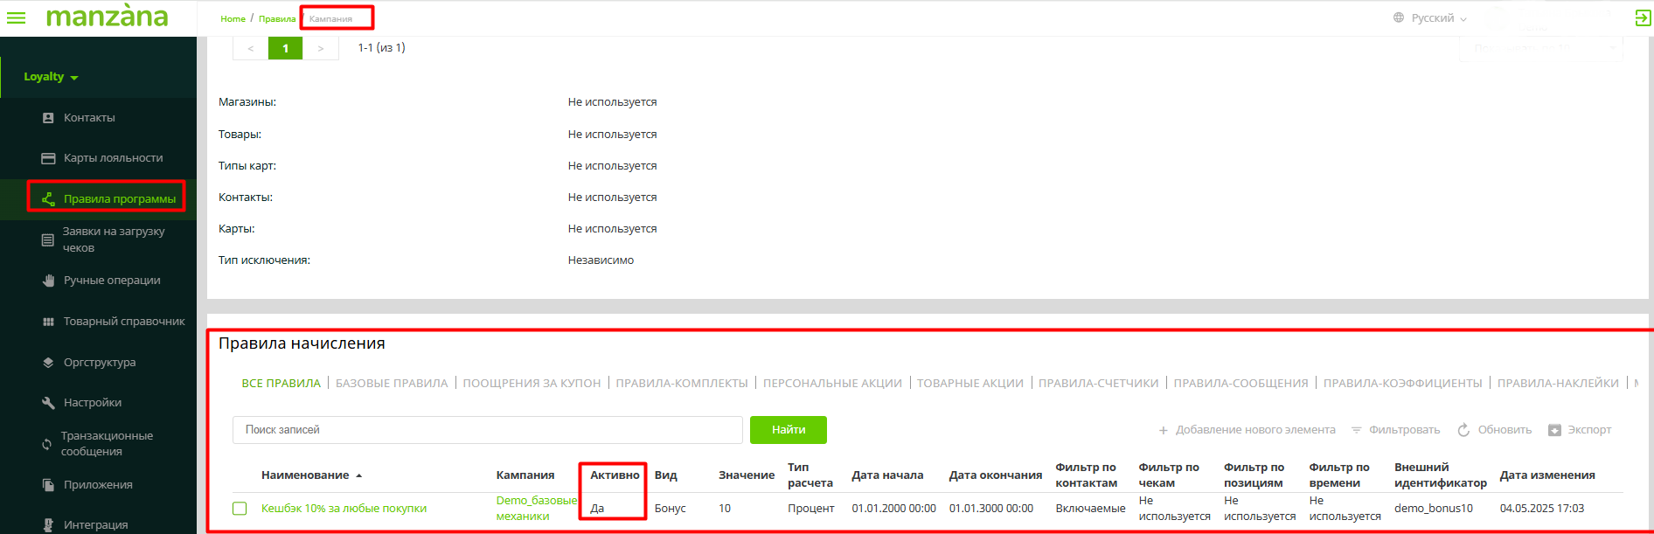
Task: Click the Экспорт icon
Action: pyautogui.click(x=1554, y=430)
